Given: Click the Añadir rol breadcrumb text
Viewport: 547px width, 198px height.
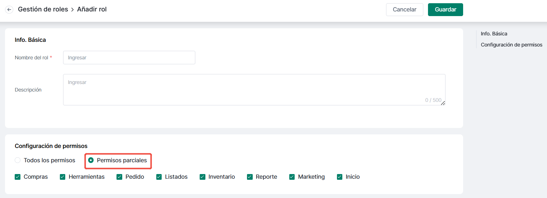Looking at the screenshot, I should pos(92,9).
